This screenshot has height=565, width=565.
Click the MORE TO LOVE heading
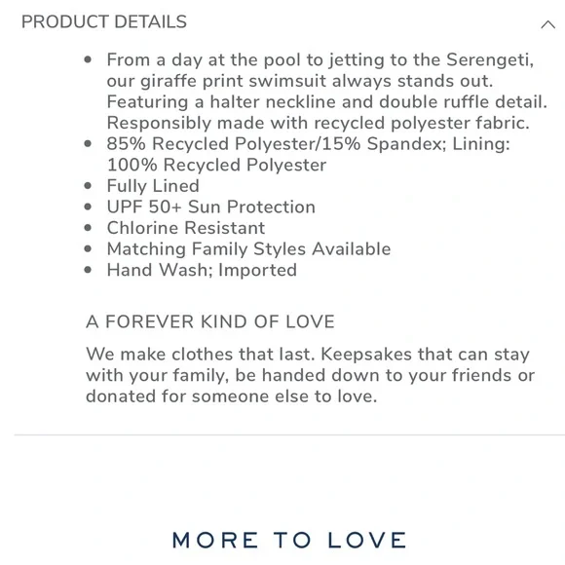(289, 540)
